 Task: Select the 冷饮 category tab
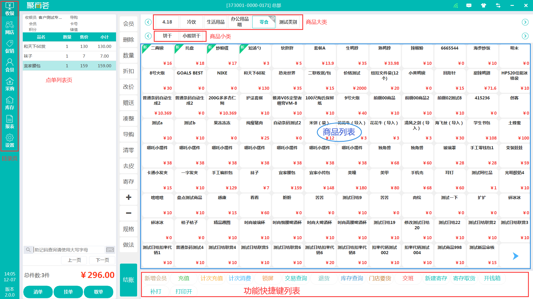[191, 22]
